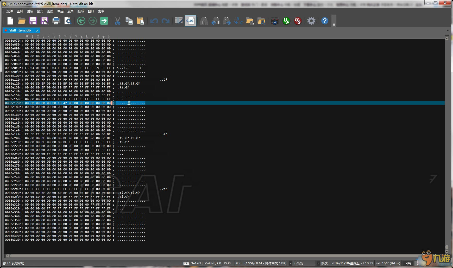Open the 编码 menu
This screenshot has height=268, width=453.
[60, 11]
